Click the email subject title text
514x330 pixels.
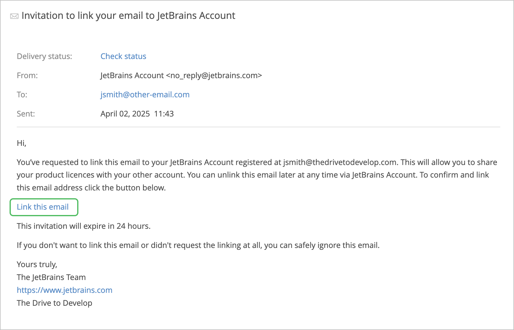click(128, 16)
